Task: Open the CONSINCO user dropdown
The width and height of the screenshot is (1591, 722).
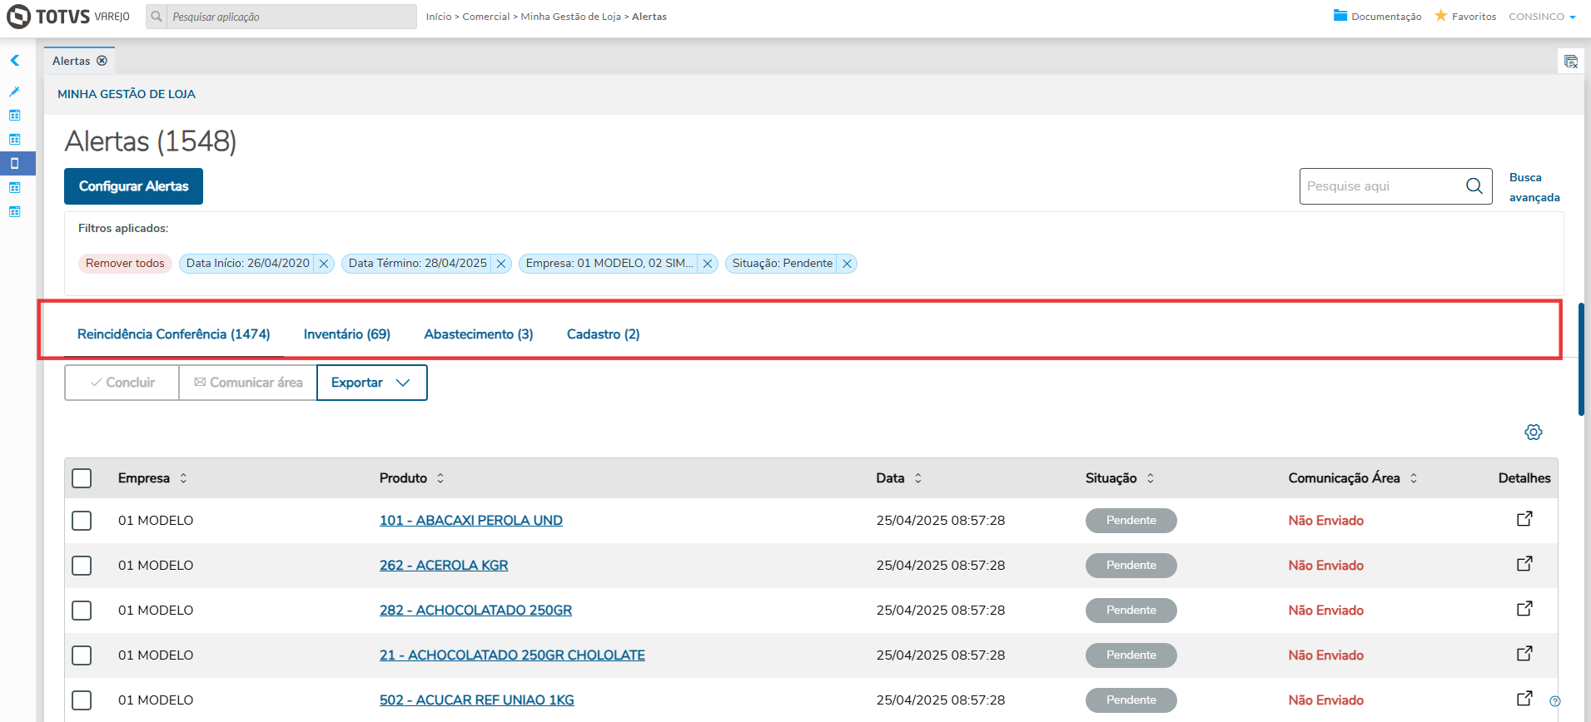Action: (1542, 17)
